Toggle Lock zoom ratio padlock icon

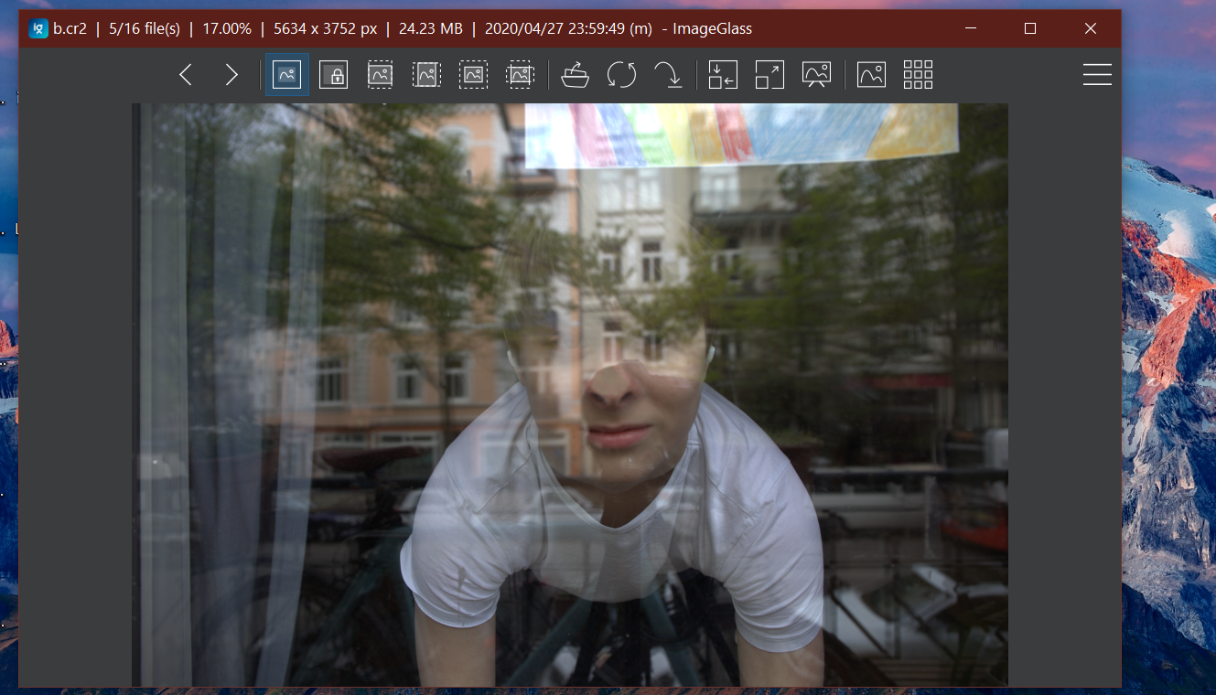tap(333, 75)
